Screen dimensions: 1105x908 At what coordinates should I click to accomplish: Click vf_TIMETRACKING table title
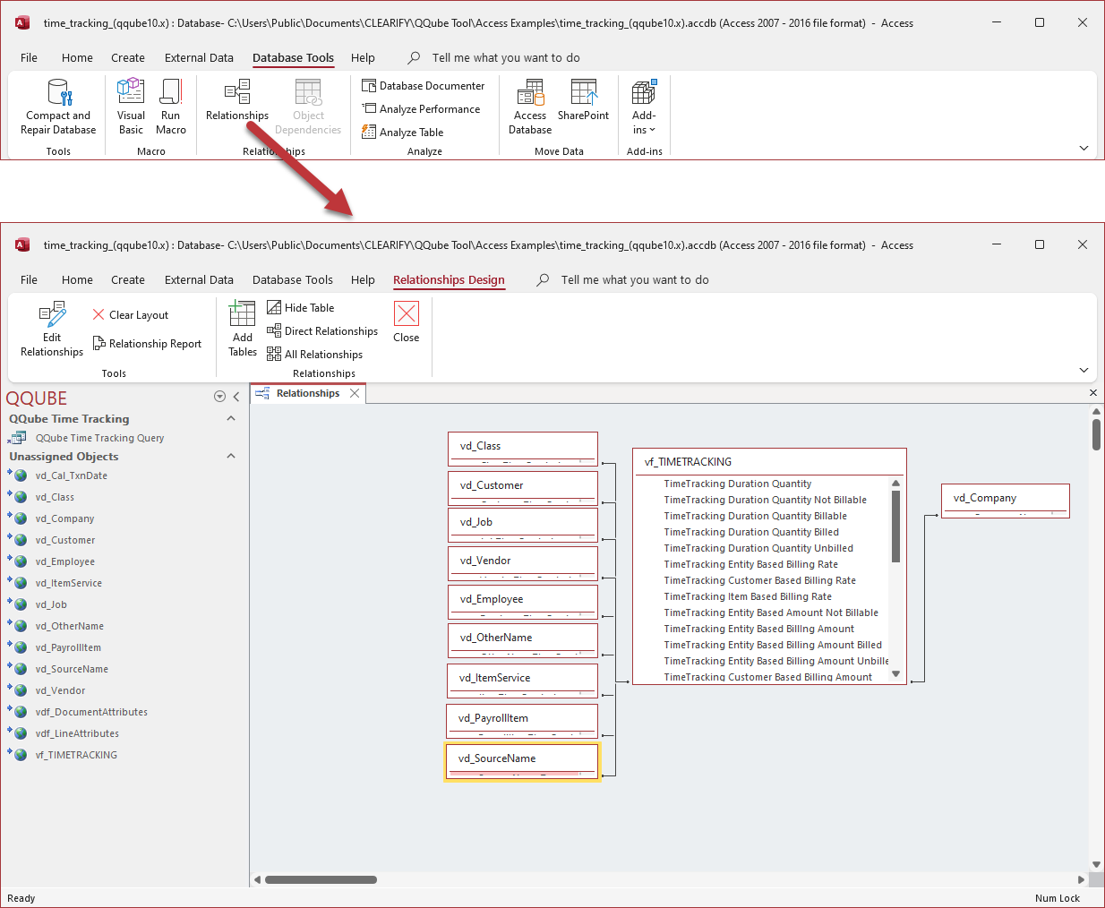pyautogui.click(x=688, y=462)
